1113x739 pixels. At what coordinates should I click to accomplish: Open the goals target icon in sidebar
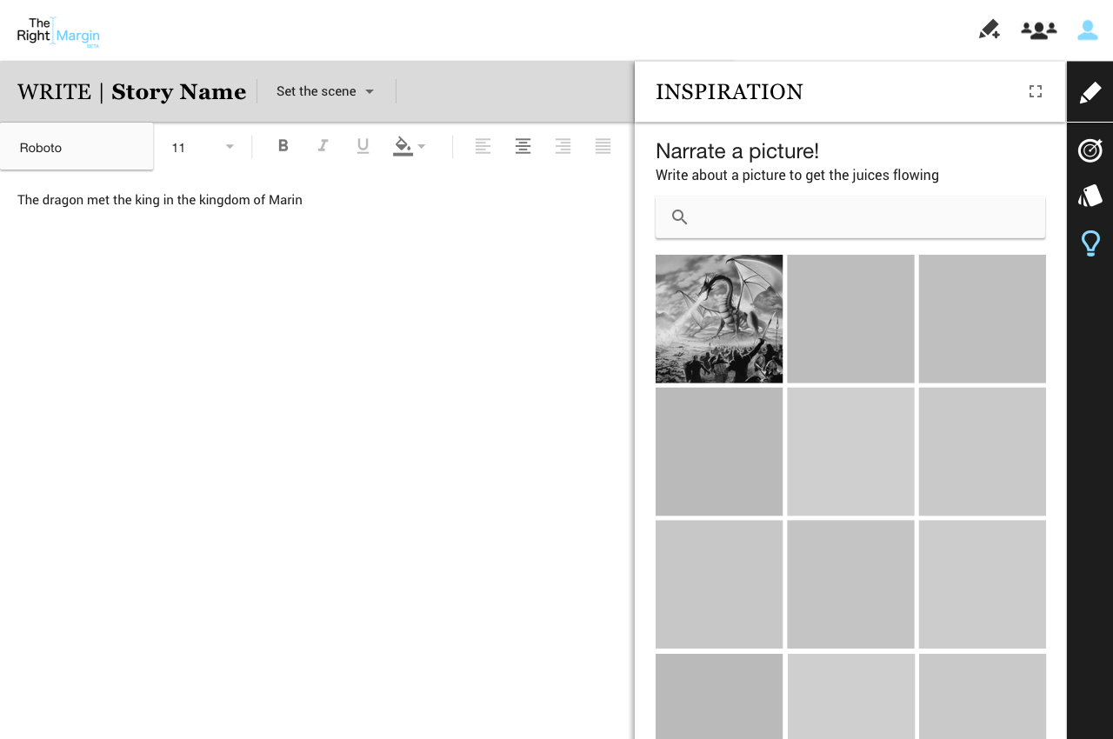coord(1090,150)
